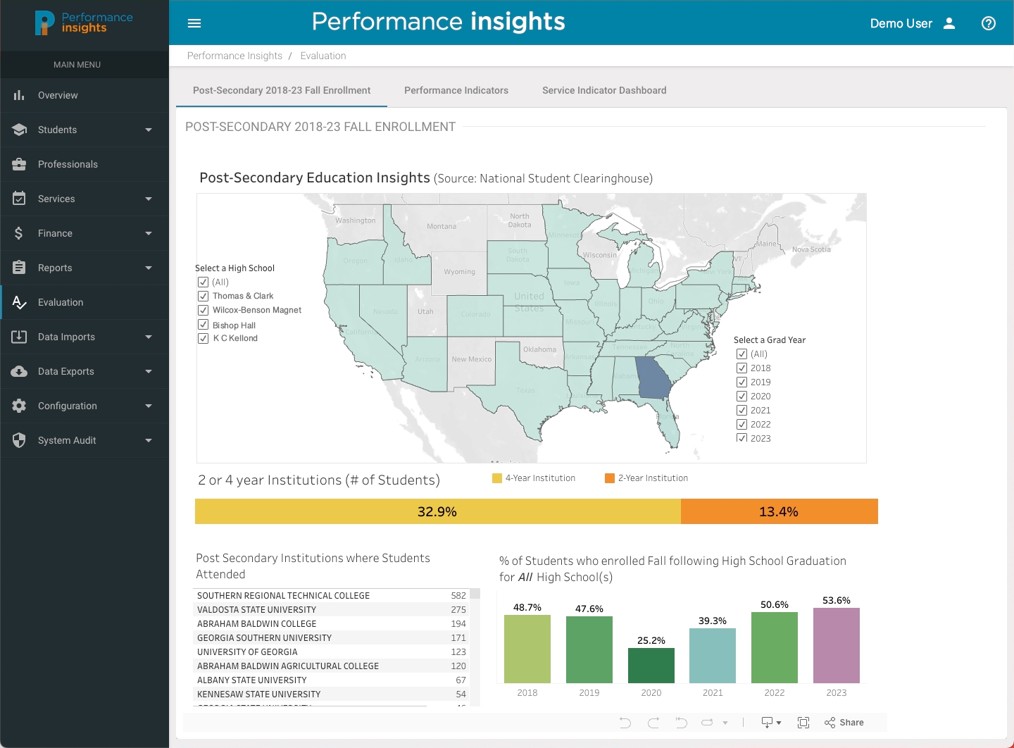1014x748 pixels.
Task: Toggle the Wilcox-Benson Magnet checkbox
Action: (x=203, y=310)
